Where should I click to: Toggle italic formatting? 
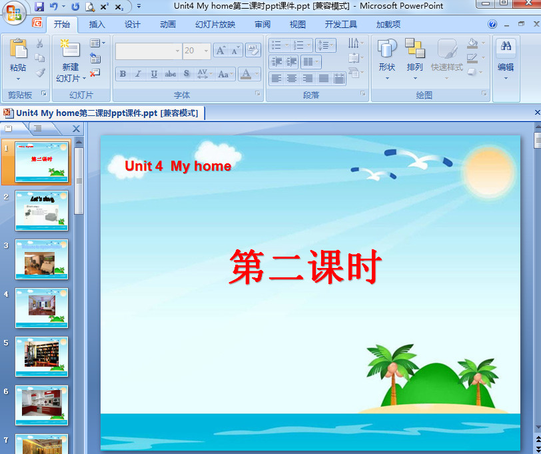click(x=139, y=74)
